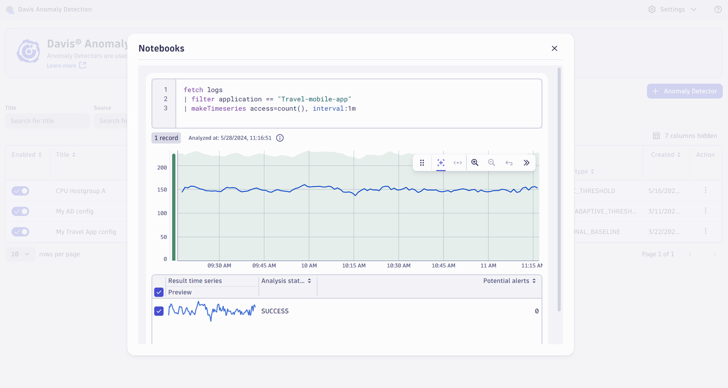Open actions menu for My Travel App config

pos(706,231)
